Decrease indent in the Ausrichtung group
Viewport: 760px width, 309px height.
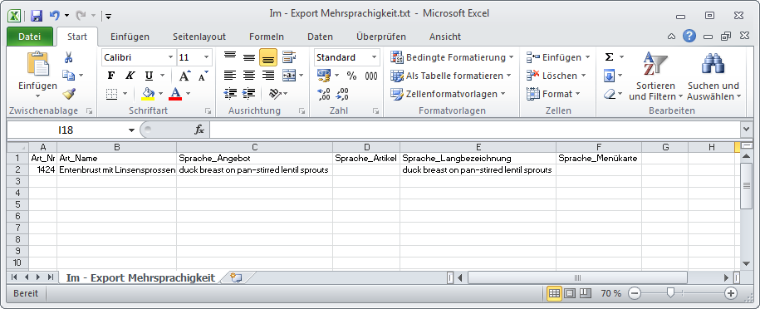click(x=230, y=94)
